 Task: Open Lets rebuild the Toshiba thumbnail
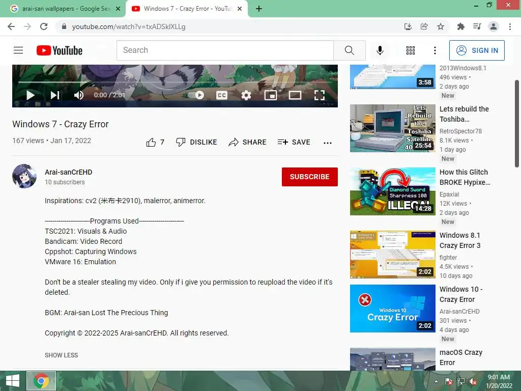coord(392,128)
